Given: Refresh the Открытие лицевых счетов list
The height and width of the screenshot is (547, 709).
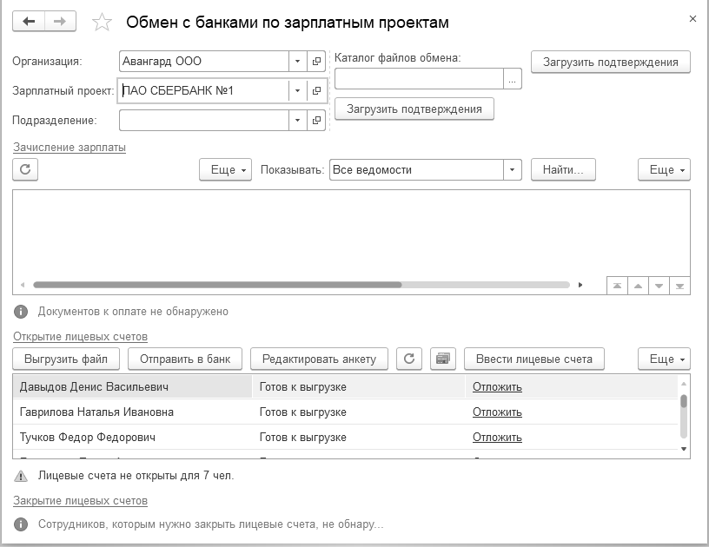Looking at the screenshot, I should coord(409,359).
